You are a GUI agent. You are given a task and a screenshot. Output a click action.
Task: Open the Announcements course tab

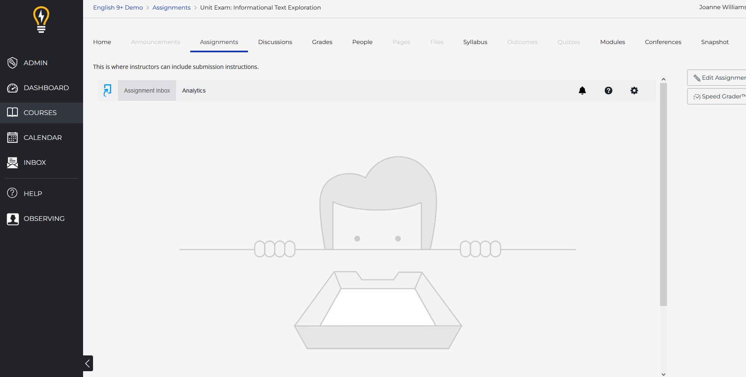[x=155, y=42]
